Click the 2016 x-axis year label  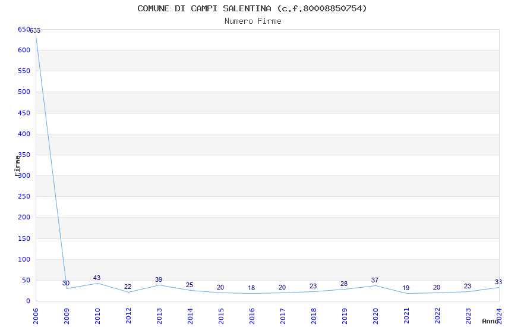(252, 316)
